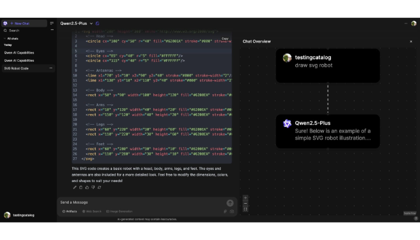The height and width of the screenshot is (240, 420).
Task: Zoom in the Chat Overview flow
Action: click(x=246, y=198)
